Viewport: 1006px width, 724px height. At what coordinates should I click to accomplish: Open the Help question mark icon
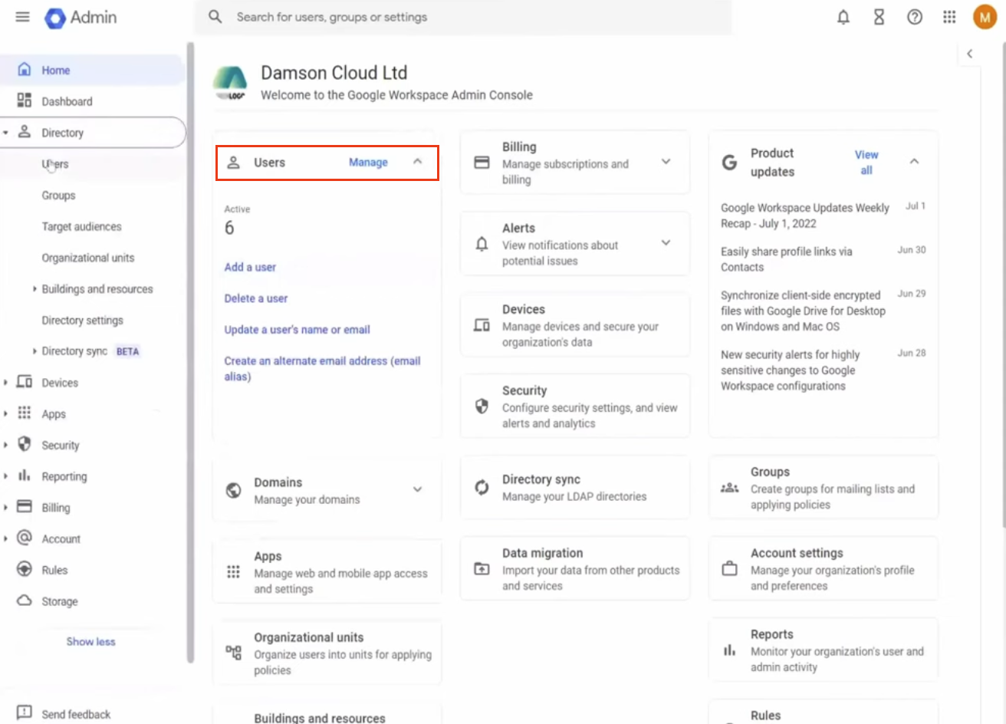coord(914,16)
